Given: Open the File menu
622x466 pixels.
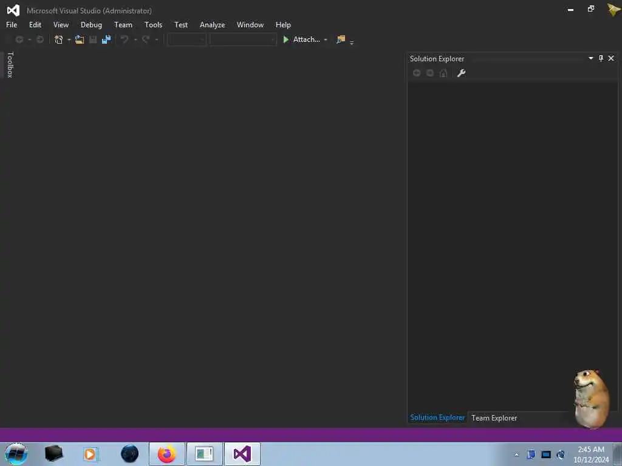Looking at the screenshot, I should point(12,24).
